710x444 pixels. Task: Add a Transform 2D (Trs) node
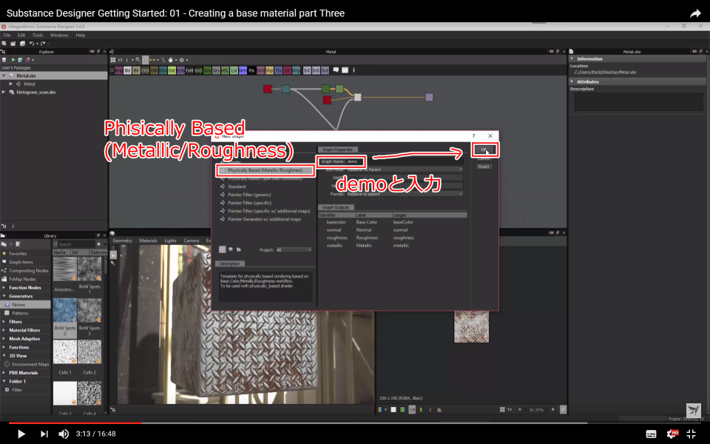click(278, 71)
